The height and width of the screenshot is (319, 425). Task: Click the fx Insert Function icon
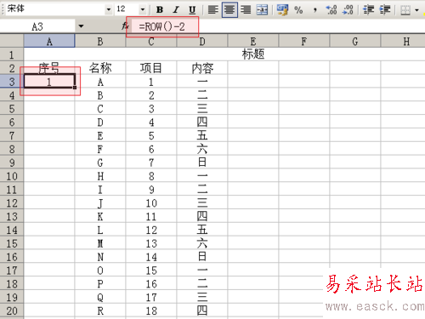coord(125,26)
